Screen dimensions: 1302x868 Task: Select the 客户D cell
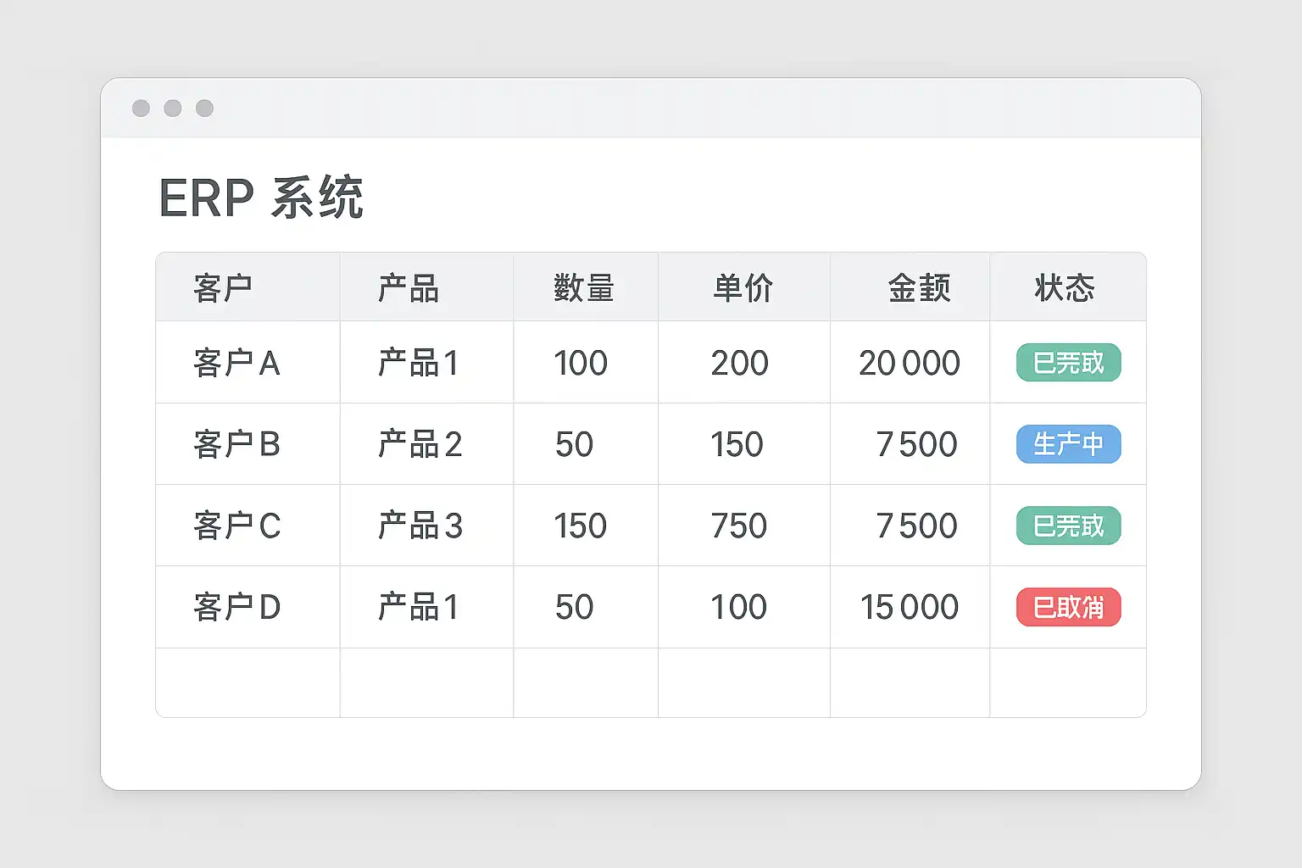click(x=236, y=607)
